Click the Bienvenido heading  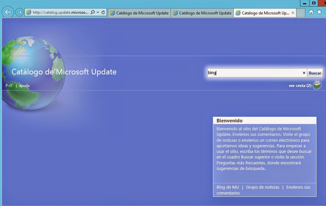229,120
